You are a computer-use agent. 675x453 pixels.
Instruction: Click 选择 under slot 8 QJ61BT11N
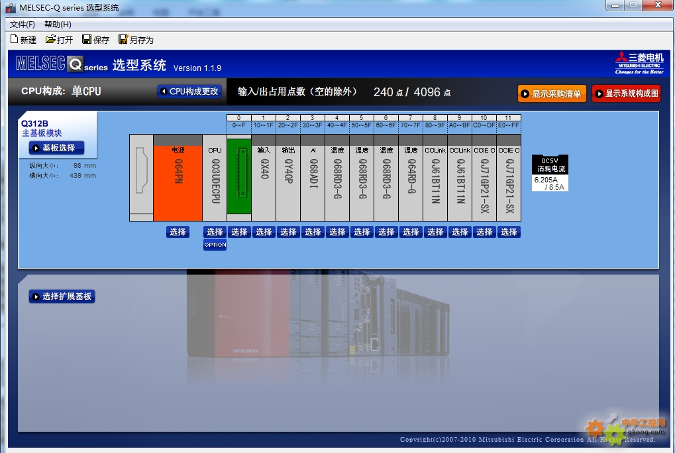[x=436, y=232]
